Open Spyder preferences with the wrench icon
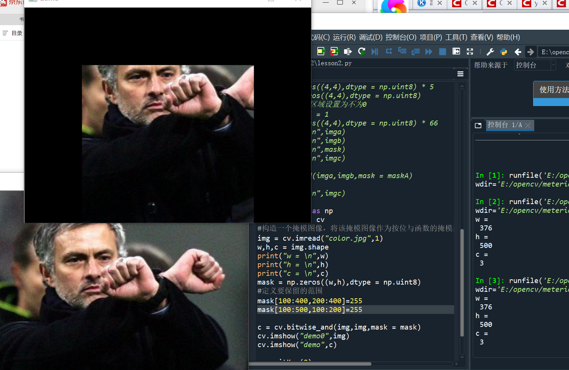Image resolution: width=569 pixels, height=370 pixels. 490,51
